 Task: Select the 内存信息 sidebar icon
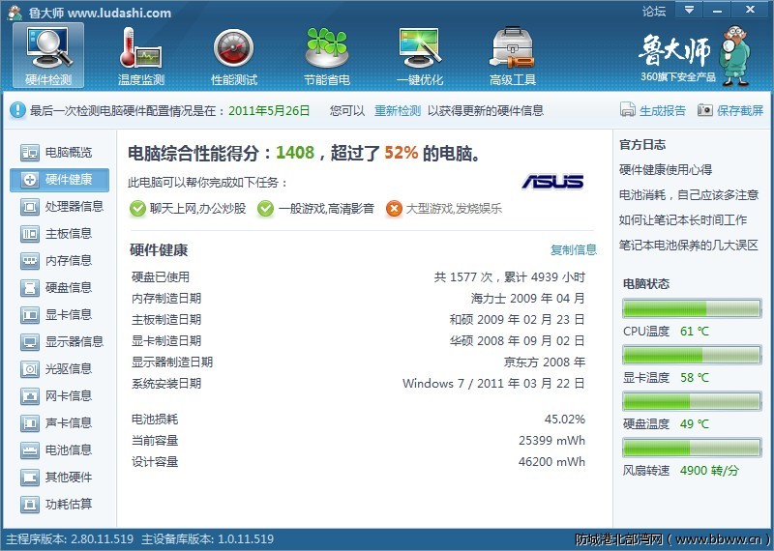[30, 261]
